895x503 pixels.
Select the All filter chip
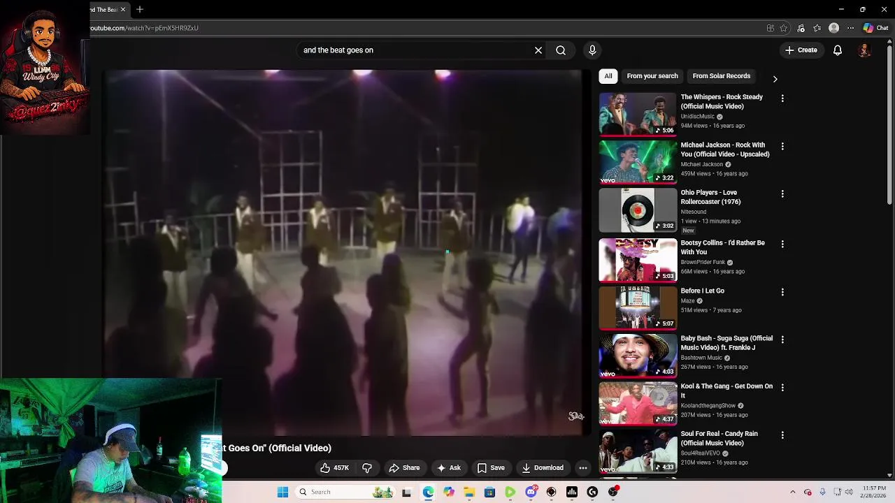(608, 76)
